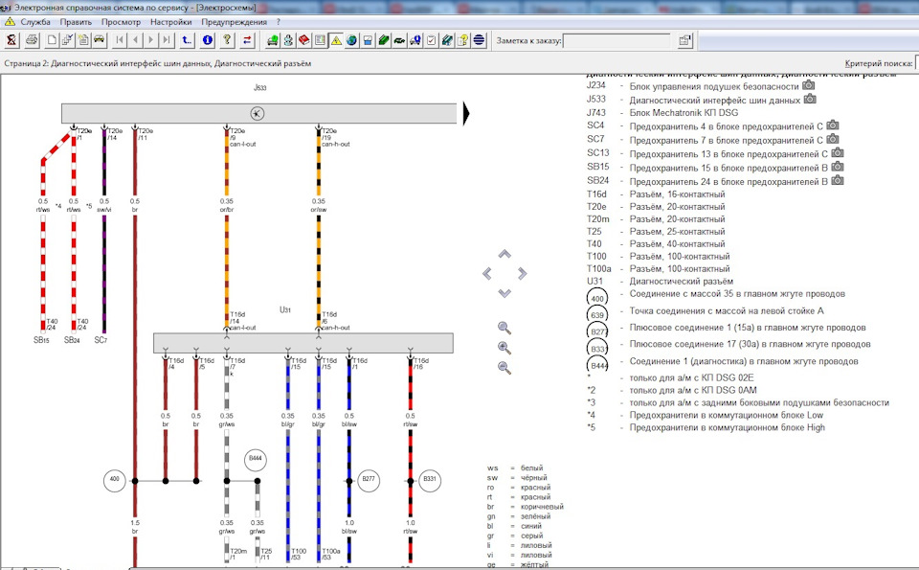Click the zoom in magnifier on the diagram
Viewport: 919px width, 570px height.
point(504,348)
